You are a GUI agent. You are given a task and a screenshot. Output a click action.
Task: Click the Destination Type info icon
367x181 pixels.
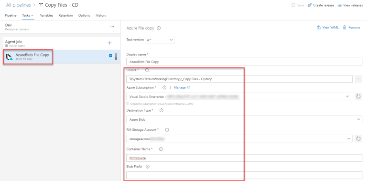161,110
